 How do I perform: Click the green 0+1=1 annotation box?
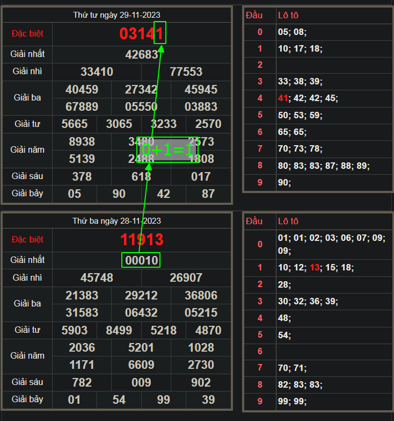(167, 149)
